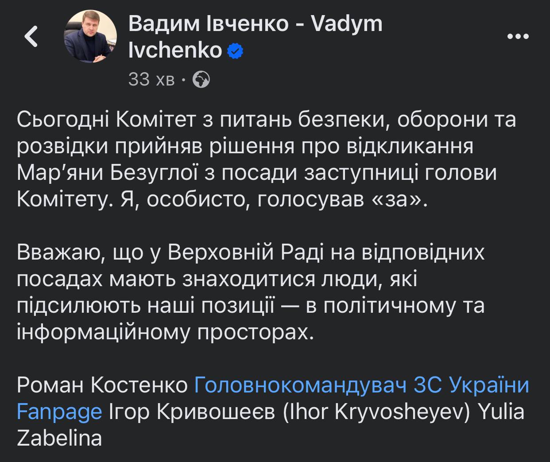
Task: Click the globe public audience icon
Action: (202, 80)
